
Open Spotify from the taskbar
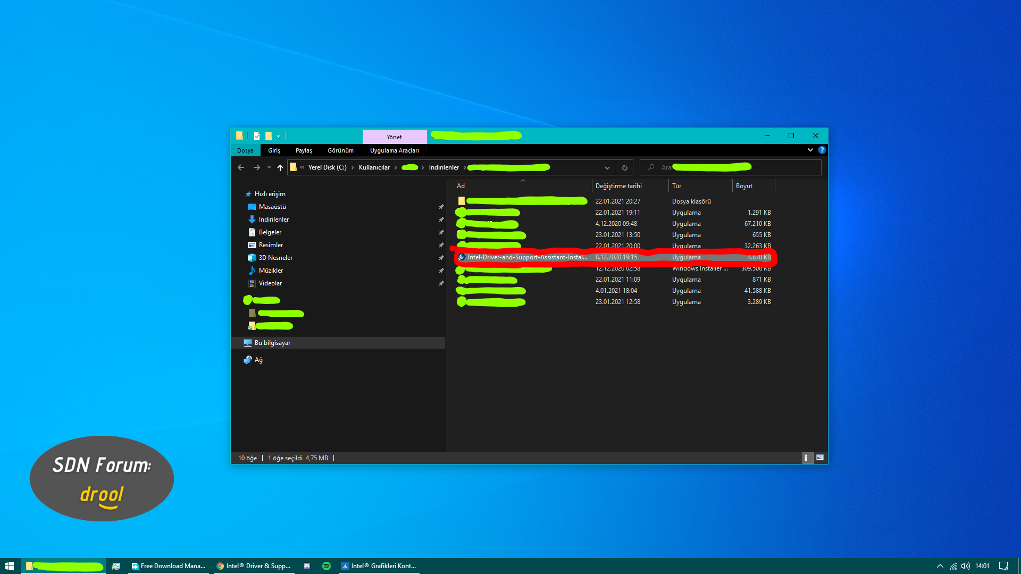(327, 566)
